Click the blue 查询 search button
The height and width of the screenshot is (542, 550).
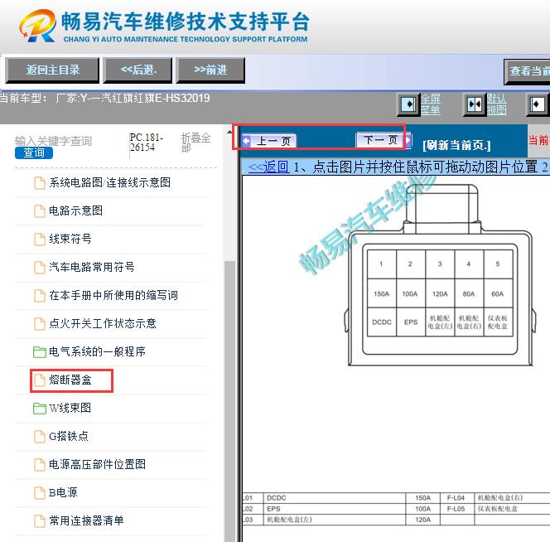click(34, 152)
